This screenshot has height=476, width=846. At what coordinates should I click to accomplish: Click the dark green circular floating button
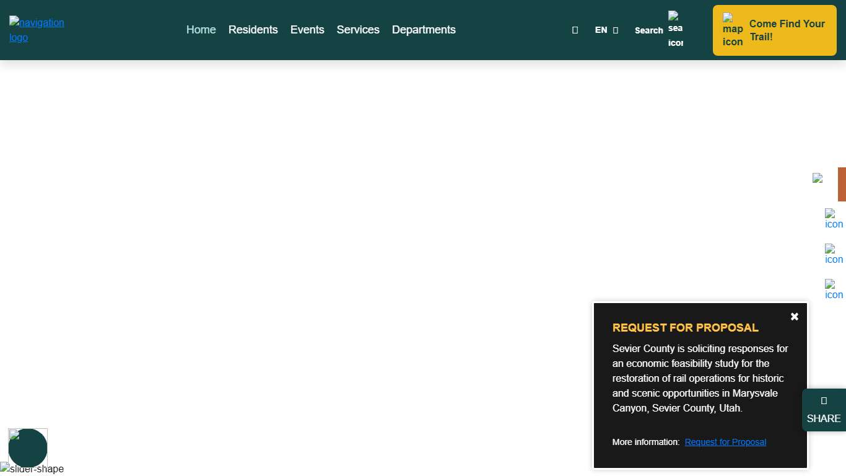coord(28,448)
